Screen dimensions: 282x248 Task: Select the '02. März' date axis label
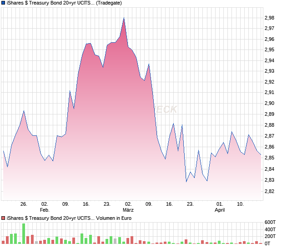point(128,207)
